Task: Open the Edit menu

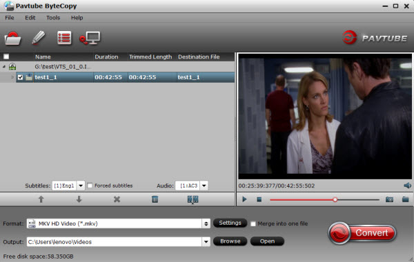Action: 30,18
